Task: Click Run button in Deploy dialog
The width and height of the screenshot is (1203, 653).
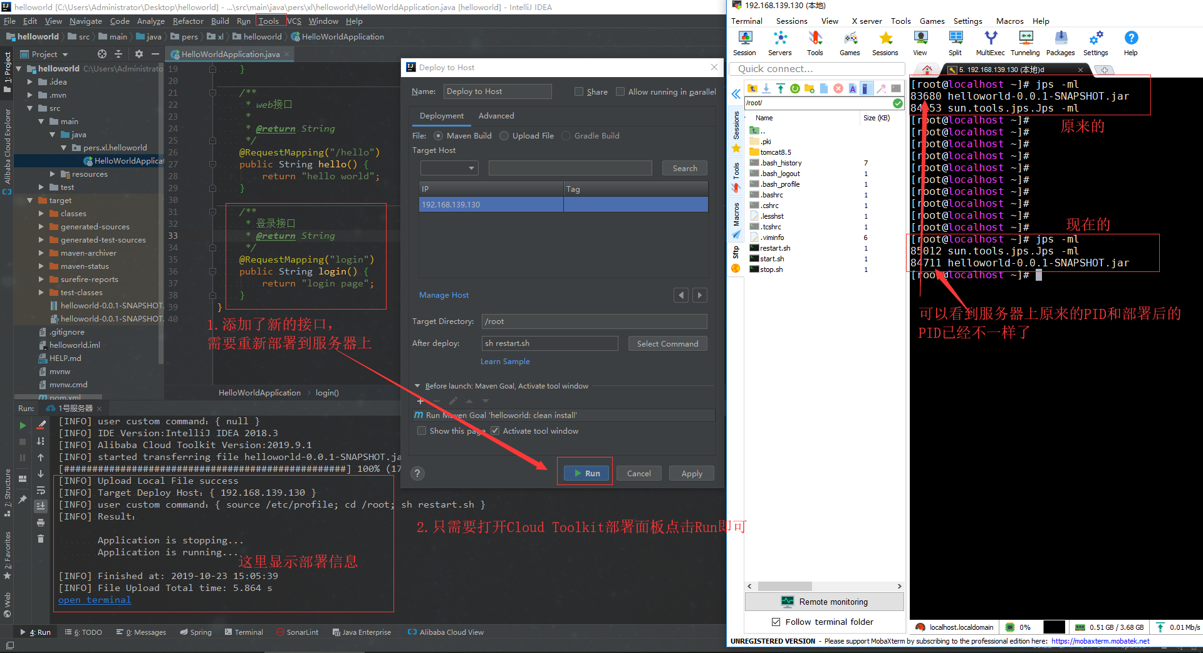Action: [x=587, y=473]
